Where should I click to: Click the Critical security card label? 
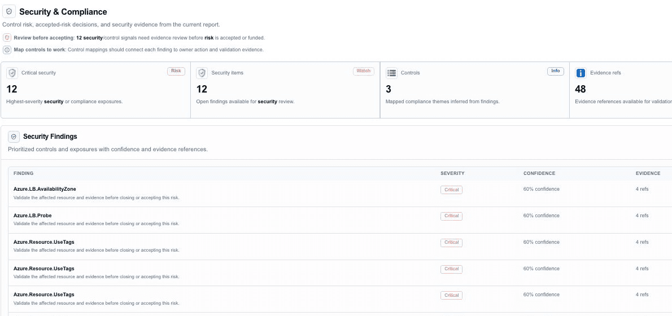pyautogui.click(x=38, y=73)
